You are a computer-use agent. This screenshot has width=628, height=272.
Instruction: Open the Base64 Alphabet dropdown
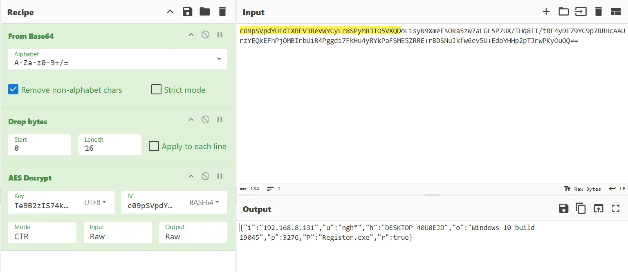[219, 59]
